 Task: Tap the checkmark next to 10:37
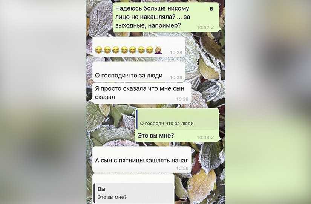(x=212, y=28)
